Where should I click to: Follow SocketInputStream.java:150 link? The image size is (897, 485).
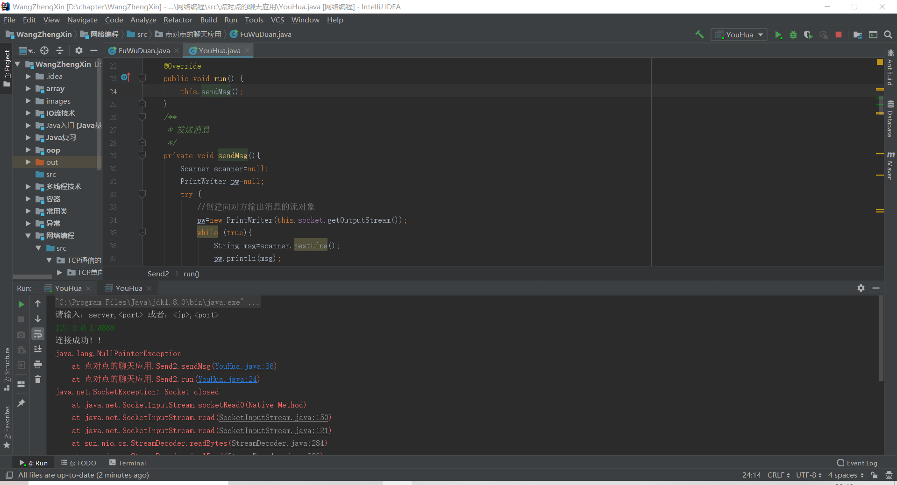click(x=274, y=418)
